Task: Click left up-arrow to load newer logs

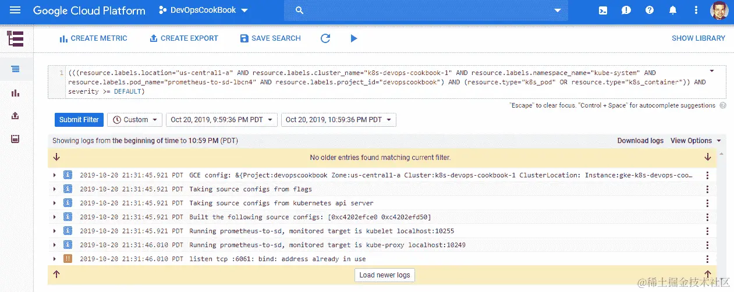Action: pyautogui.click(x=56, y=275)
